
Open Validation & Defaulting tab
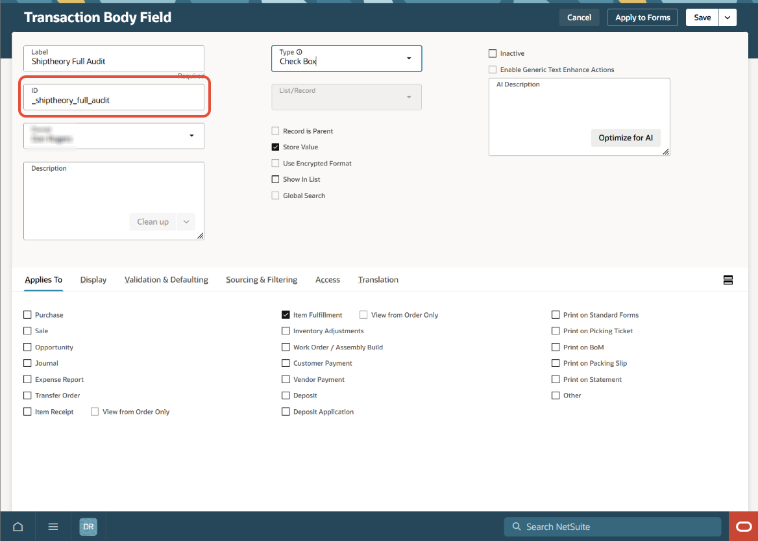(x=166, y=280)
